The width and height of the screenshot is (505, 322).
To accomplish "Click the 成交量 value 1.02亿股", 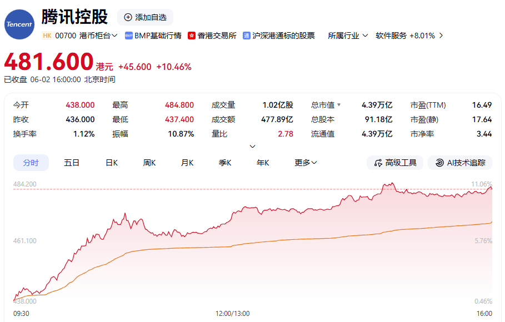I will tap(278, 105).
